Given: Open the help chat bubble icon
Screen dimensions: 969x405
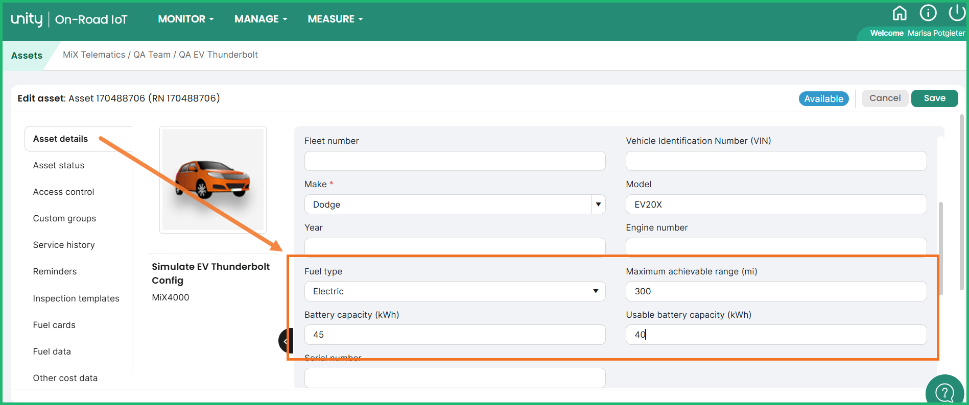Looking at the screenshot, I should (x=944, y=392).
